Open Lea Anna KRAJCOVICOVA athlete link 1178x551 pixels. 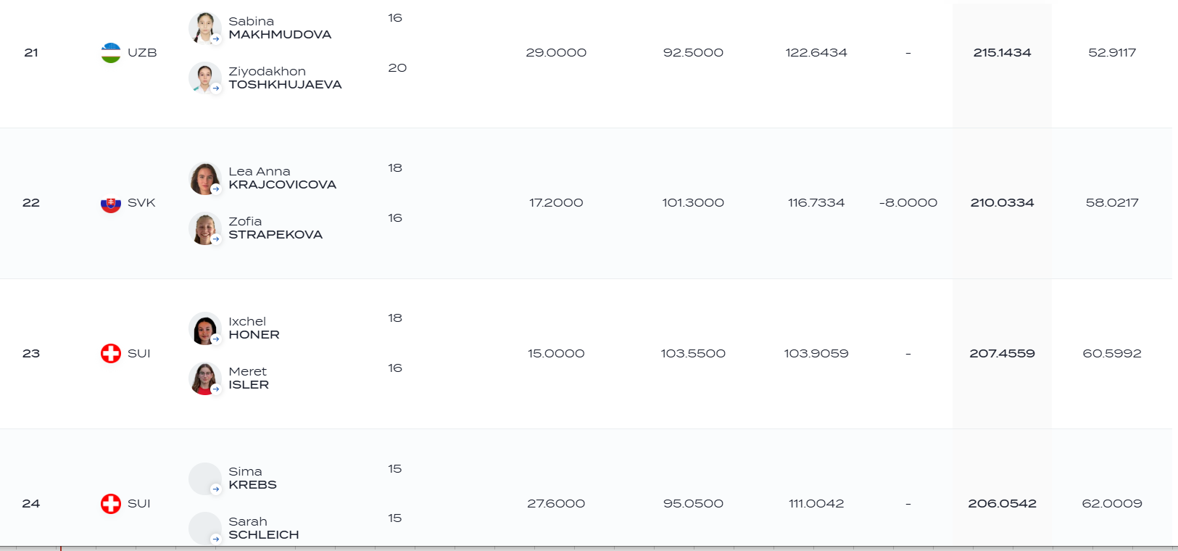[x=282, y=178]
